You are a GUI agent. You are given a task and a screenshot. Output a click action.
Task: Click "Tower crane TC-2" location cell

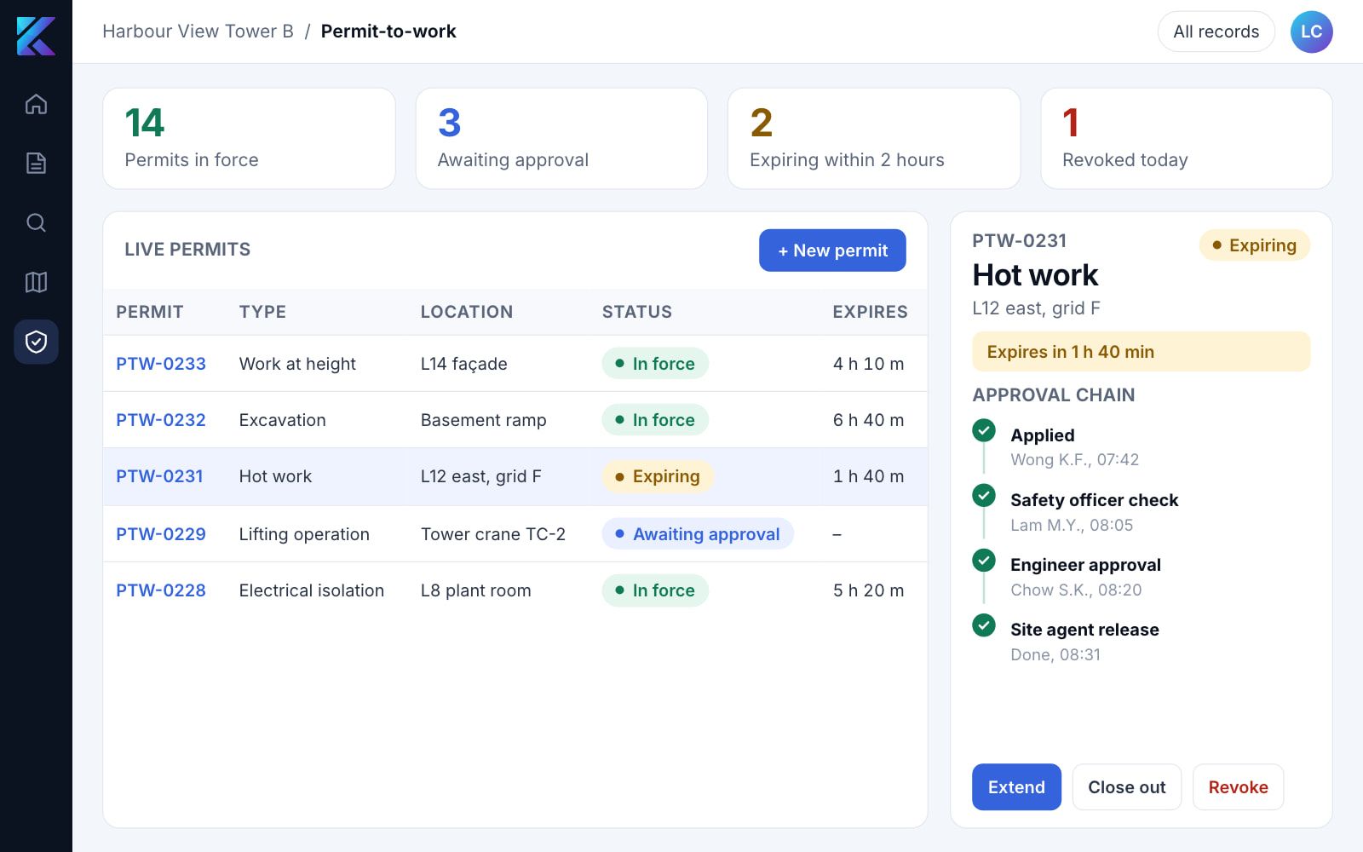click(x=492, y=534)
